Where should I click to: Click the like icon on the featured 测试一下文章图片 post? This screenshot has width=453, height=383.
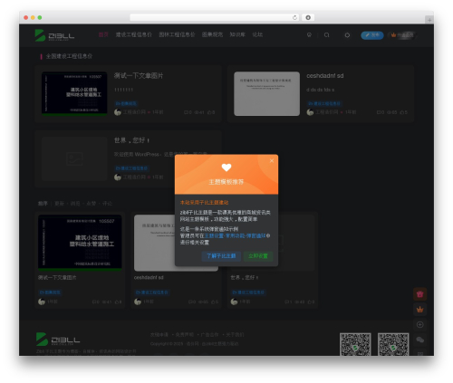tap(209, 112)
